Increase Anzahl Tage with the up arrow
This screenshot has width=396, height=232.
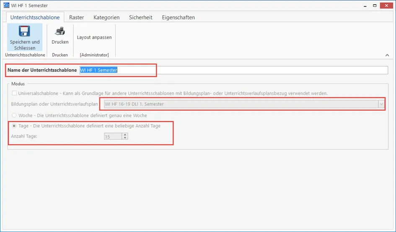[x=125, y=135]
